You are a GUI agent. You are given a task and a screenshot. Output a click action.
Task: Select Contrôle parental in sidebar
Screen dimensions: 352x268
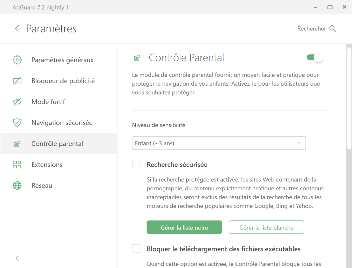coord(59,144)
